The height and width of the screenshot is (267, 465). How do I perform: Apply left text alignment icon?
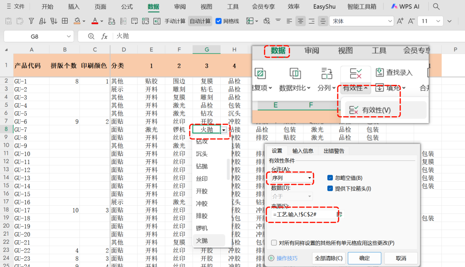click(x=289, y=21)
